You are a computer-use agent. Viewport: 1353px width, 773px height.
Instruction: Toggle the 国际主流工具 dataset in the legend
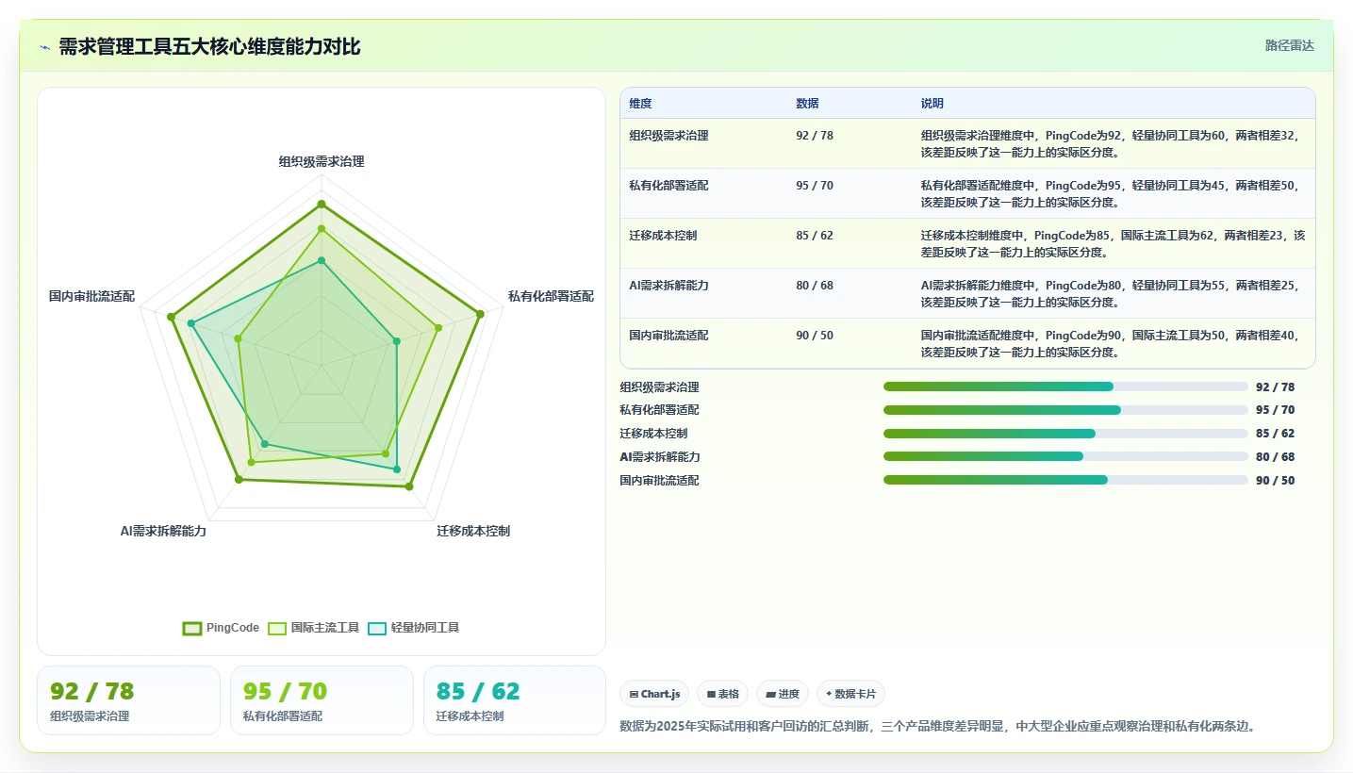(x=314, y=628)
